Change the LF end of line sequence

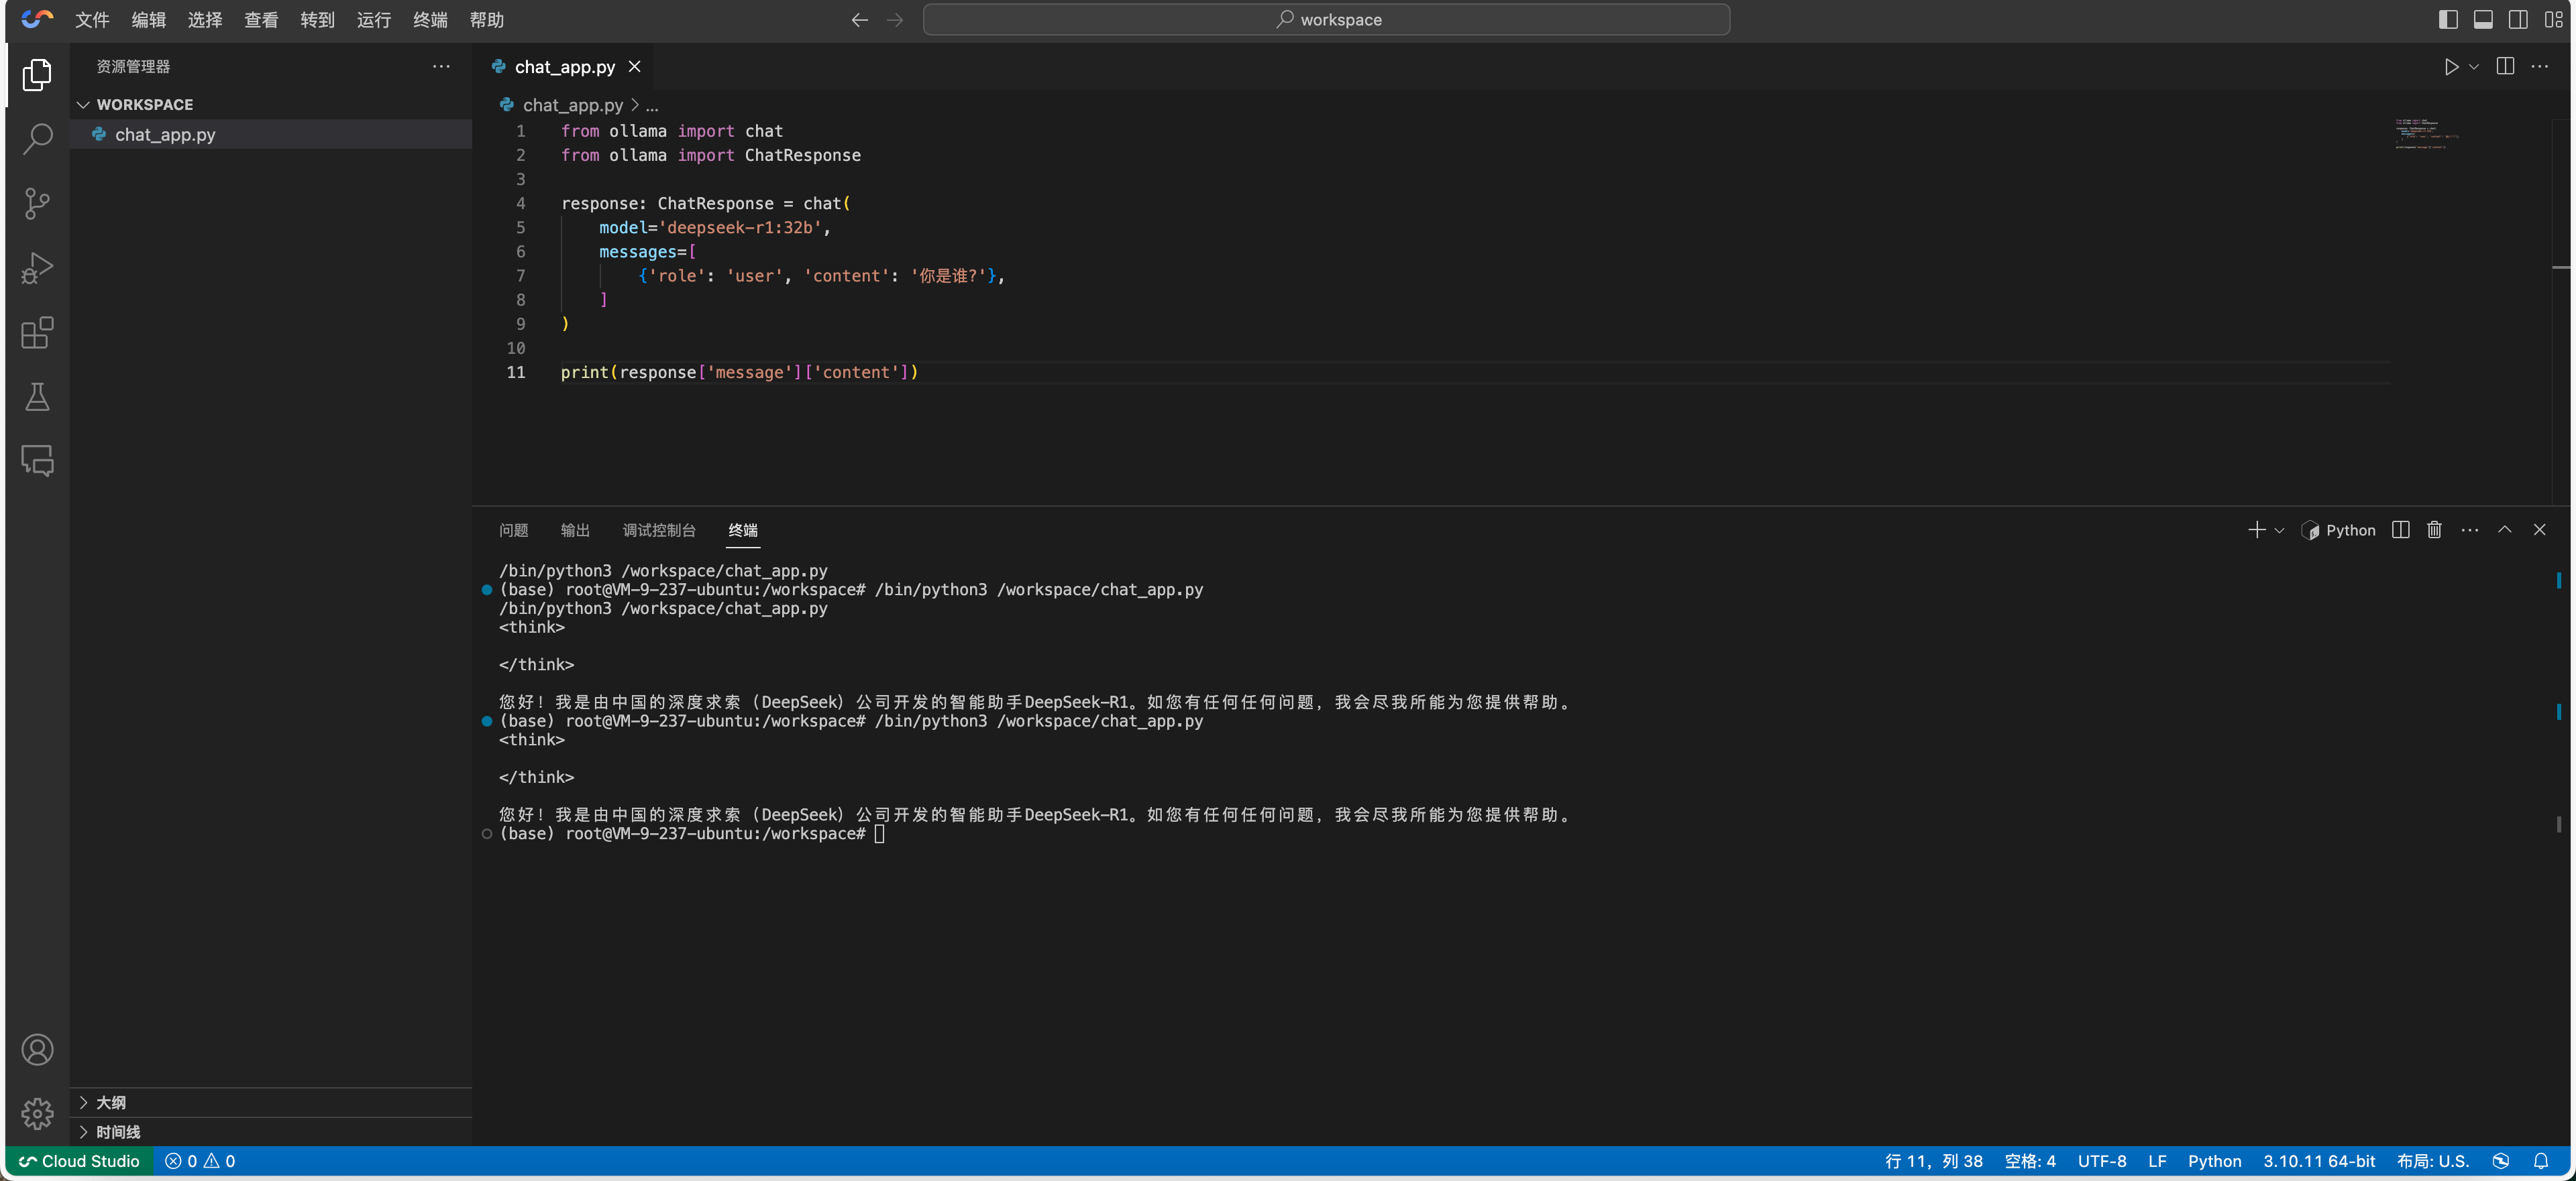click(2157, 1161)
